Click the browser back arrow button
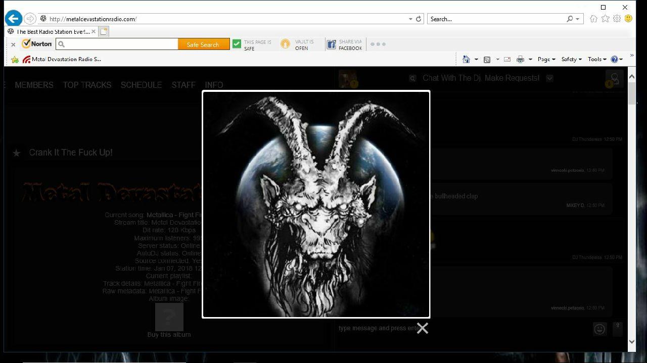The height and width of the screenshot is (363, 647). tap(14, 19)
